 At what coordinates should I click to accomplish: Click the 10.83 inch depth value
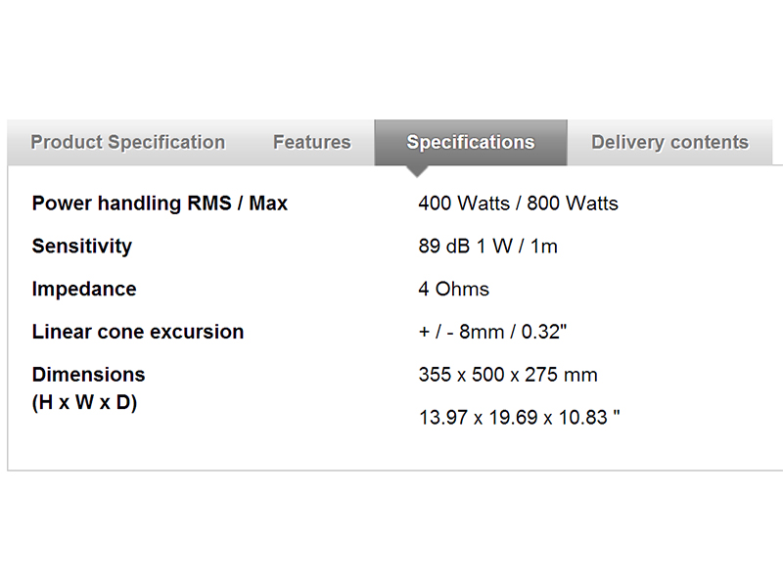583,418
